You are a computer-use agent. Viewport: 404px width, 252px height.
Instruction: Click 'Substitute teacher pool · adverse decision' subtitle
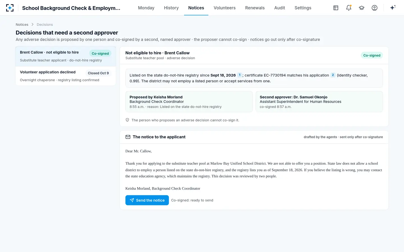(x=160, y=58)
